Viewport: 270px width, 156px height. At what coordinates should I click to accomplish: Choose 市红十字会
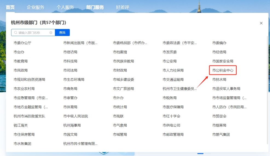pyautogui.click(x=171, y=116)
